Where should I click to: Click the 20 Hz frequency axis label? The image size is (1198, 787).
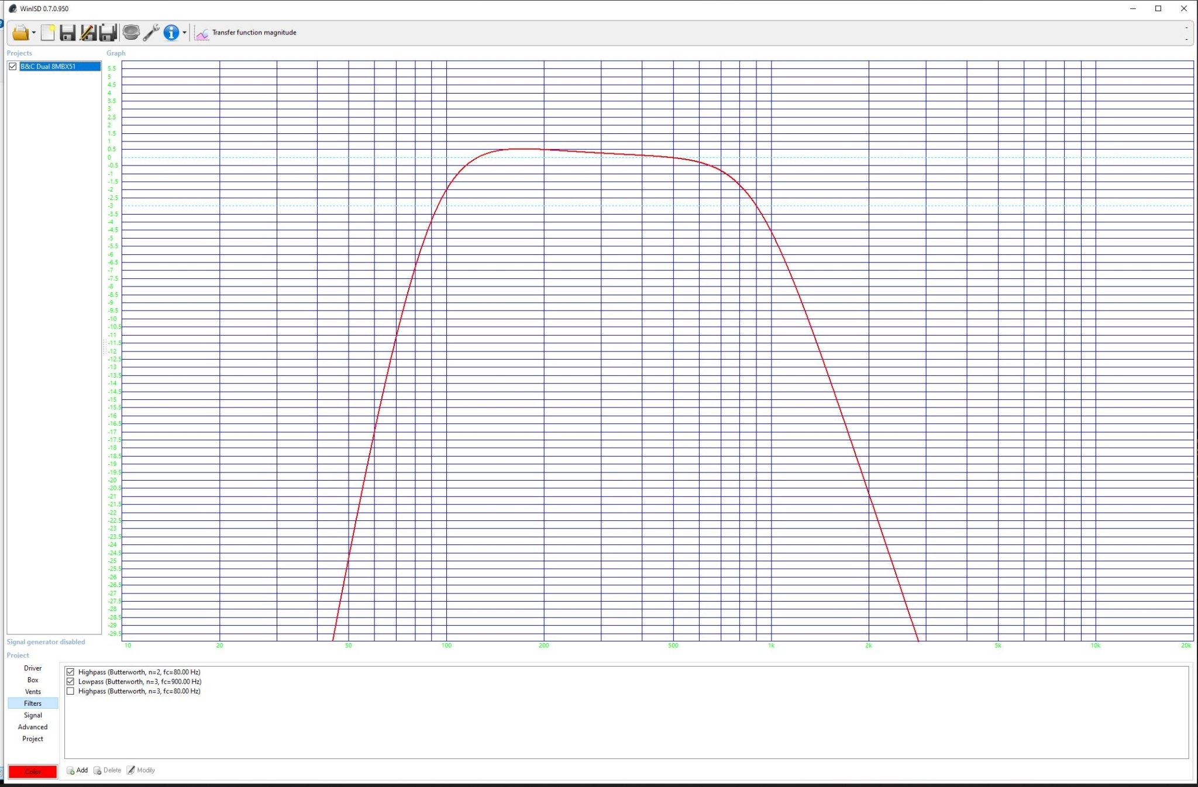[219, 646]
